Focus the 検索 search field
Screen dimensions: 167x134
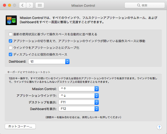(145, 5)
